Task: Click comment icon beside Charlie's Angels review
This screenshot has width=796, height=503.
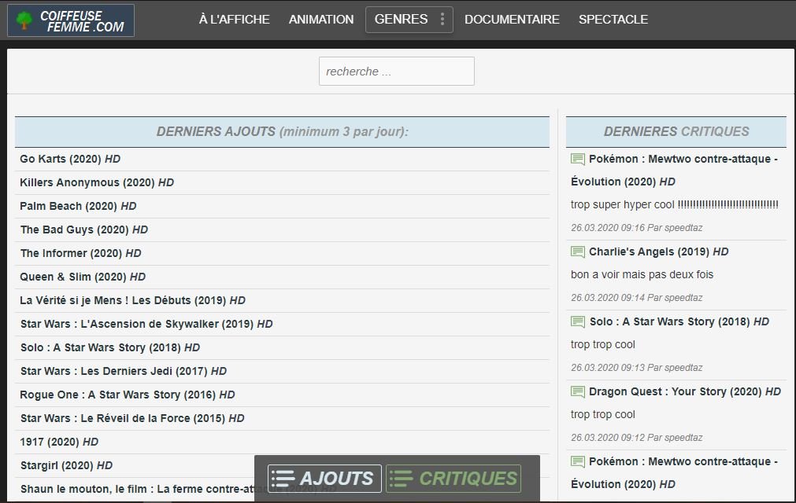Action: pyautogui.click(x=578, y=251)
